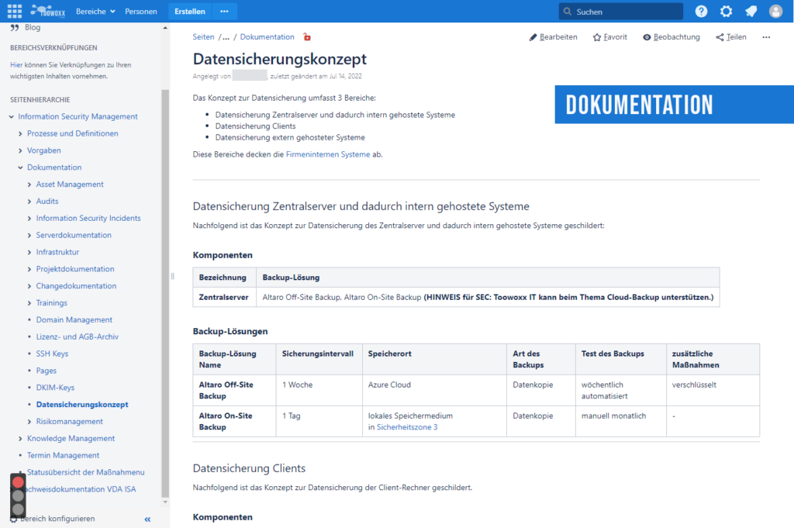This screenshot has width=794, height=528.
Task: Open the user profile avatar
Action: [775, 12]
